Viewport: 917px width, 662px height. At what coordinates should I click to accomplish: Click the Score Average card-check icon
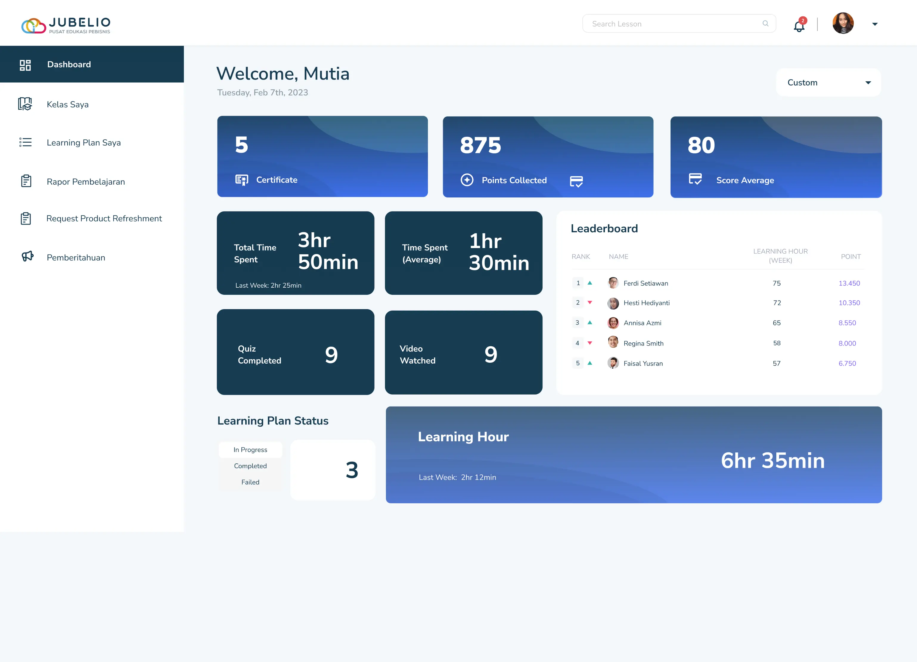(696, 178)
